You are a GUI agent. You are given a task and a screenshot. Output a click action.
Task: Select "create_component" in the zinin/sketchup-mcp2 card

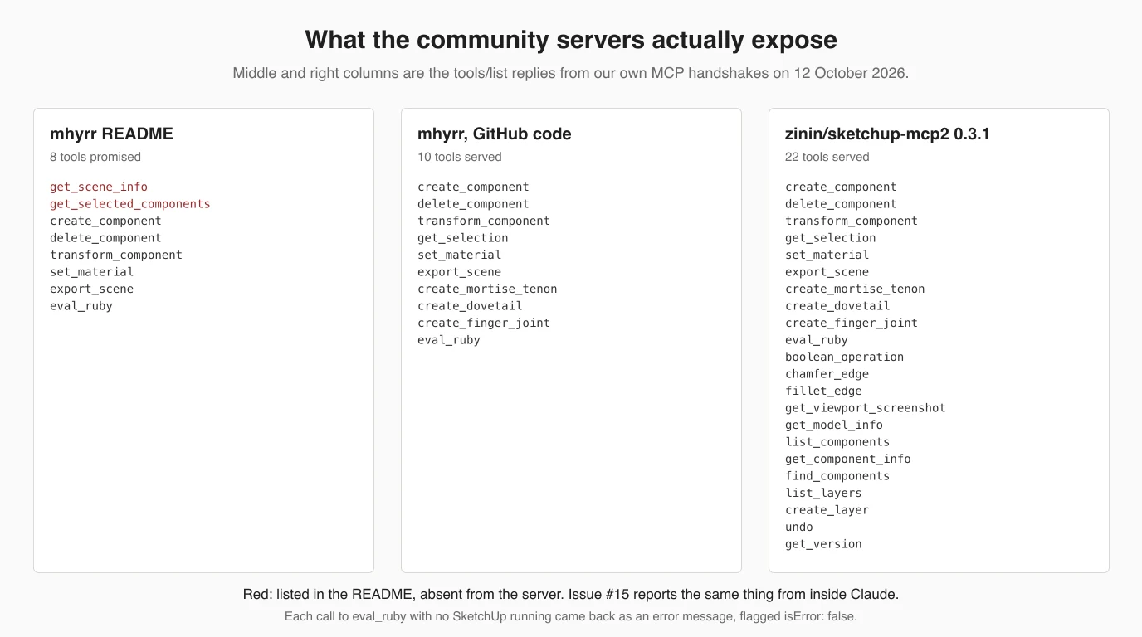(x=841, y=187)
